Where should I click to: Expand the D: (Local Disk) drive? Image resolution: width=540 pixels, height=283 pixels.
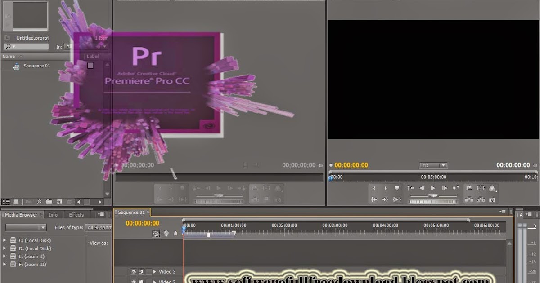tap(5, 248)
